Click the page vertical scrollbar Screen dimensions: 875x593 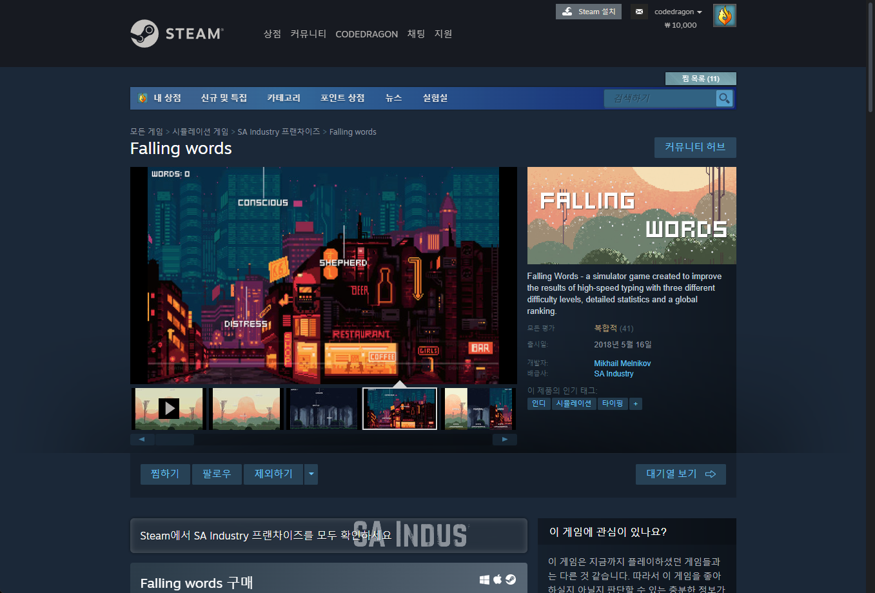coord(870,57)
